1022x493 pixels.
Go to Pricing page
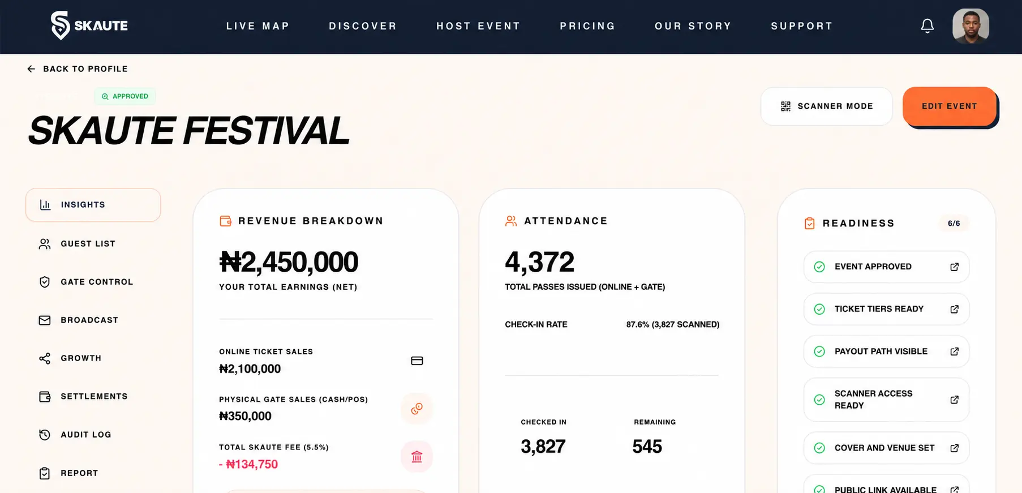(x=587, y=26)
